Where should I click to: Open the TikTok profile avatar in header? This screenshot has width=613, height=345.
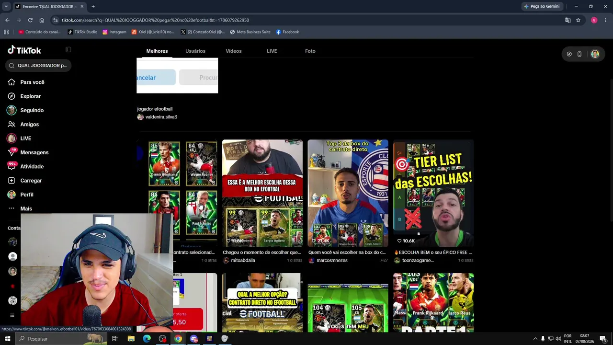click(x=595, y=54)
